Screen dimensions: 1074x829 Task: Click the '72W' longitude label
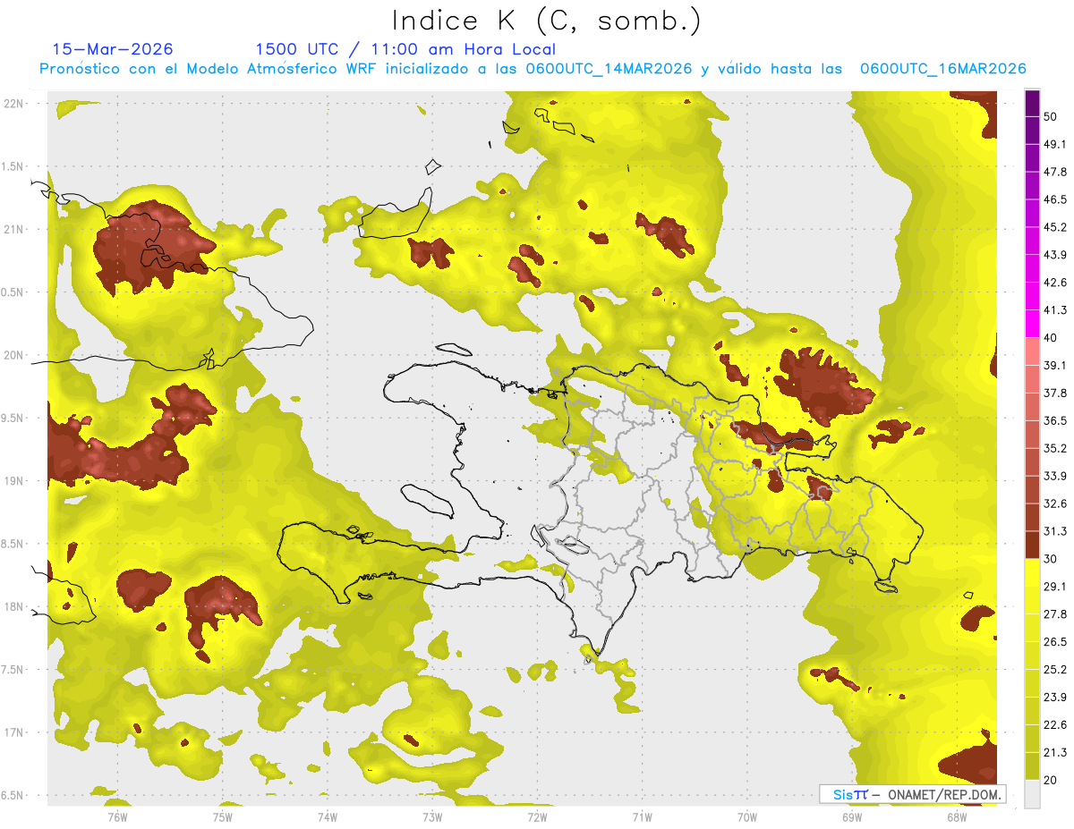click(537, 817)
